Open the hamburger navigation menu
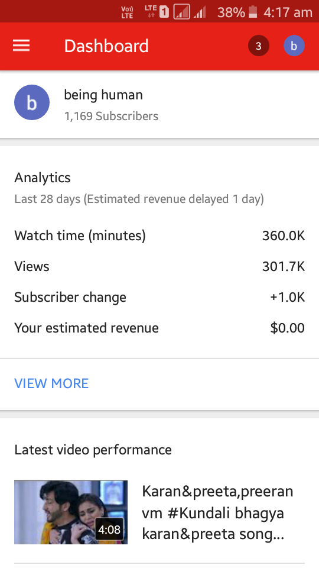The image size is (319, 568). tap(21, 46)
